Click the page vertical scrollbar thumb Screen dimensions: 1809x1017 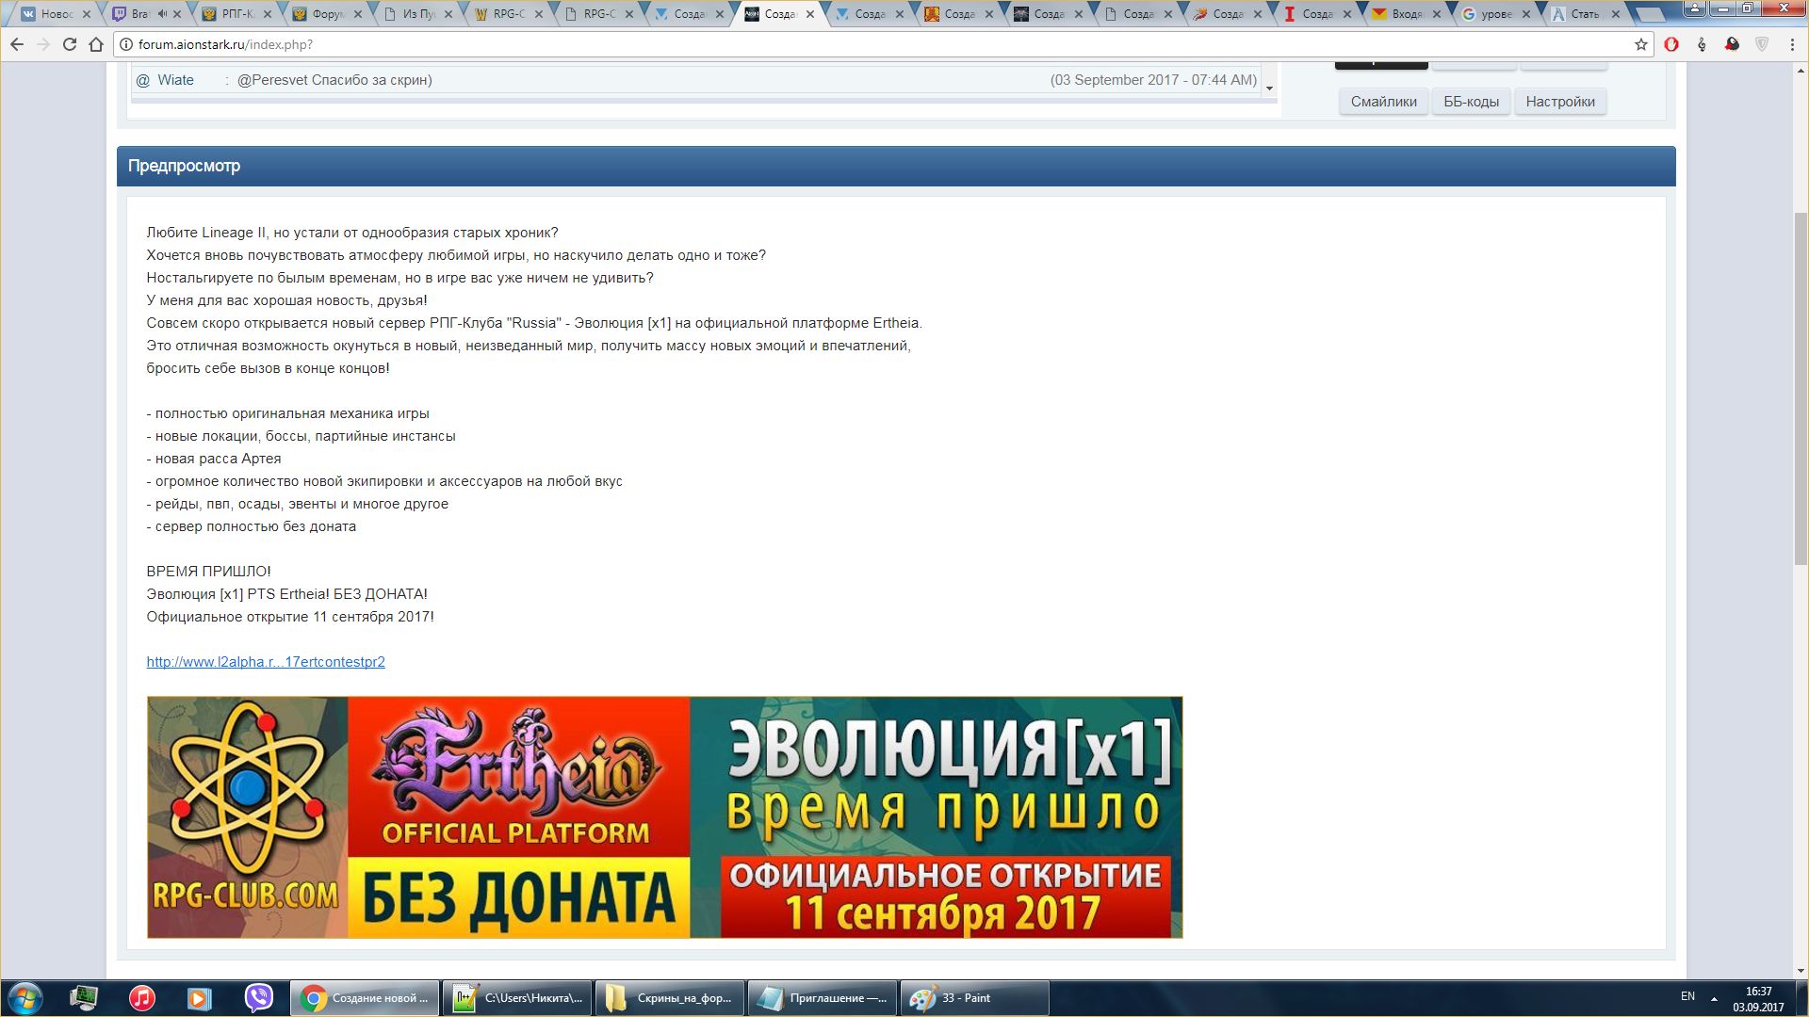1801,388
